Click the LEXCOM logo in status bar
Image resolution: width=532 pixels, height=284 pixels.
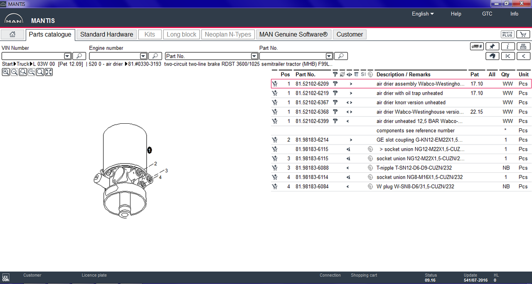click(x=5, y=278)
